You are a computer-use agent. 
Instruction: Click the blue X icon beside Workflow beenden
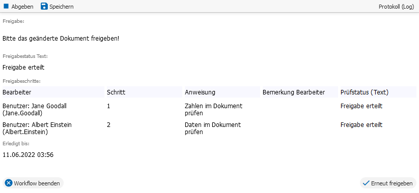(9, 183)
